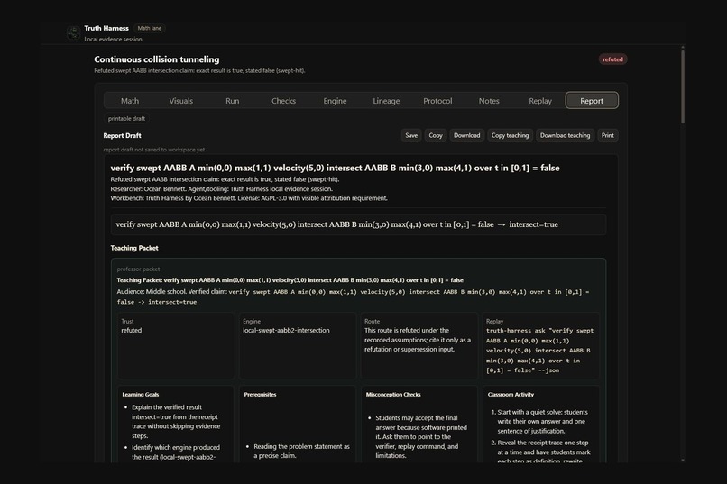727x484 pixels.
Task: Select the Replay tab
Action: point(540,101)
